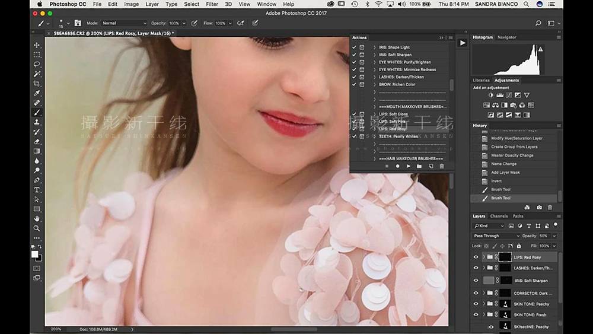The width and height of the screenshot is (593, 334).
Task: Click the foreground color swatch
Action: pos(35,254)
